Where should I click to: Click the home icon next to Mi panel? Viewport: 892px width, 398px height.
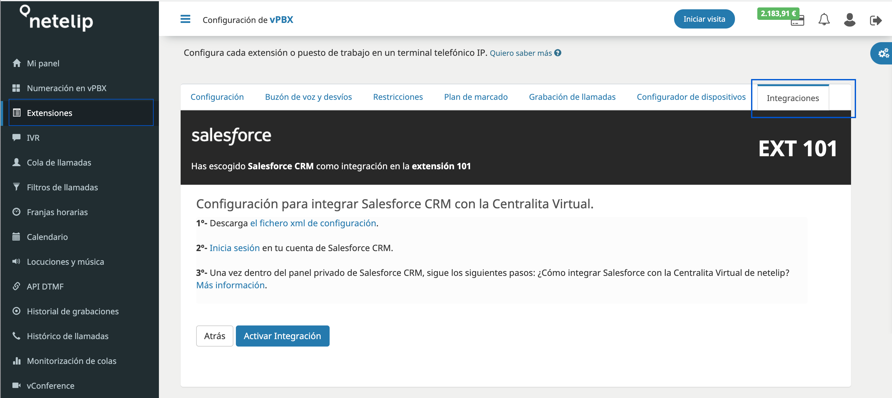tap(16, 63)
